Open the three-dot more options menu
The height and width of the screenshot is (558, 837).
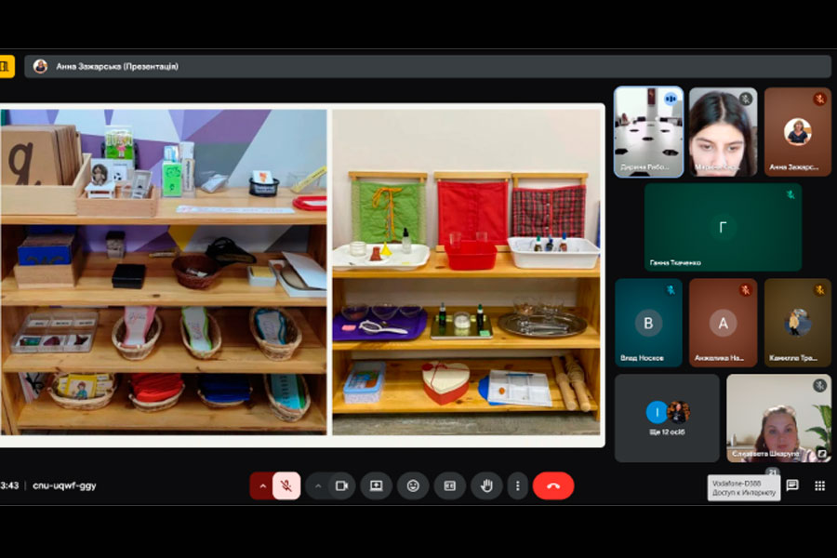pyautogui.click(x=517, y=485)
